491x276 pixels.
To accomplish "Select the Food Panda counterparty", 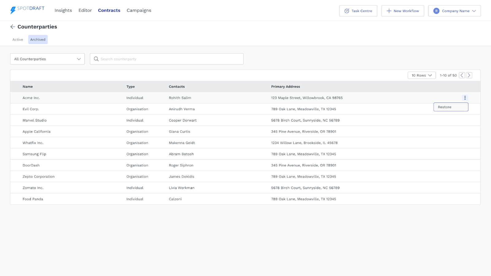I will (x=33, y=199).
